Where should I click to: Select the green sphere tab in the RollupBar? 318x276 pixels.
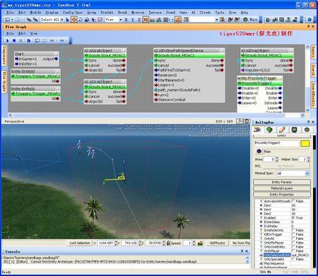point(269,130)
